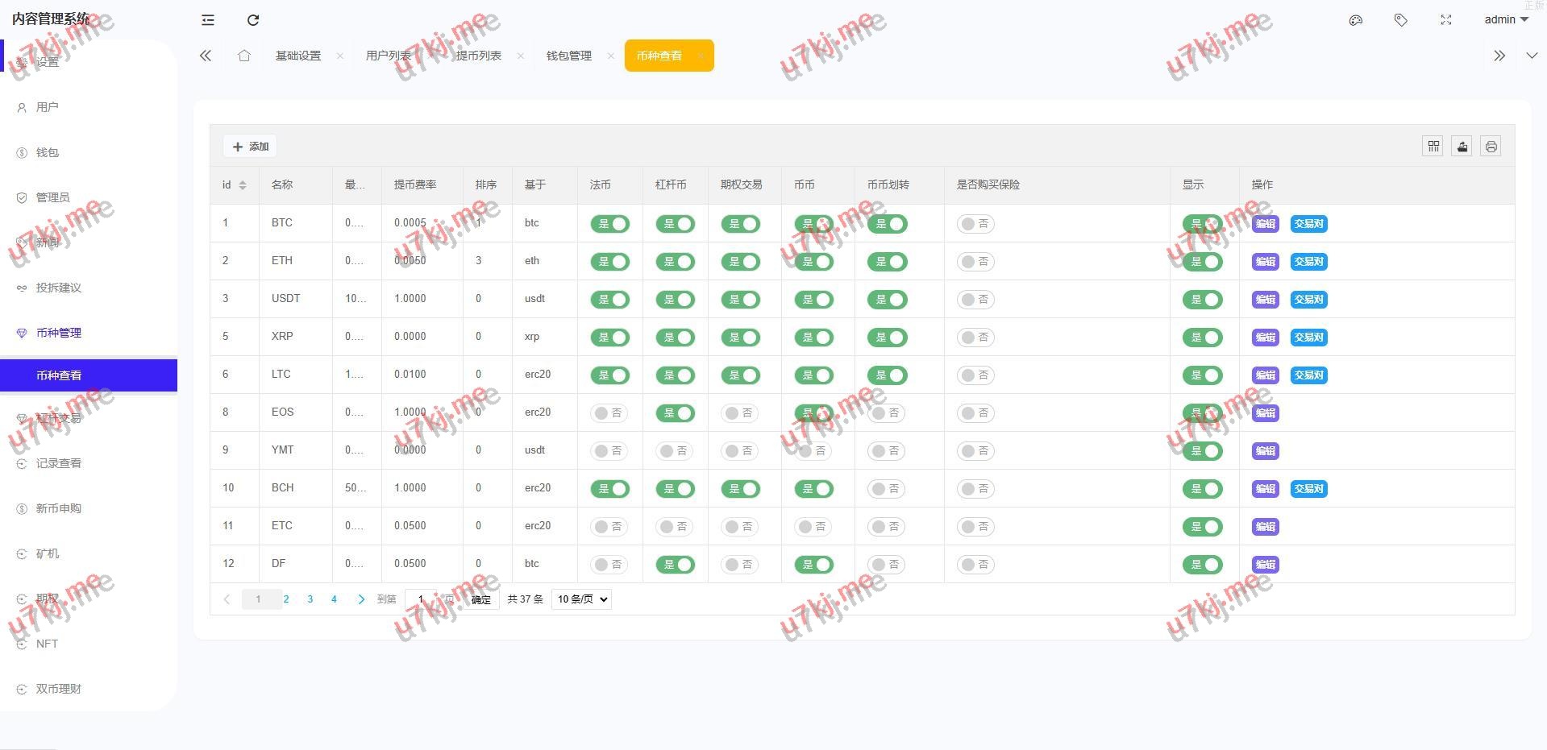Screen dimensions: 1547x750
Task: Open the admin user dropdown
Action: [x=1505, y=20]
